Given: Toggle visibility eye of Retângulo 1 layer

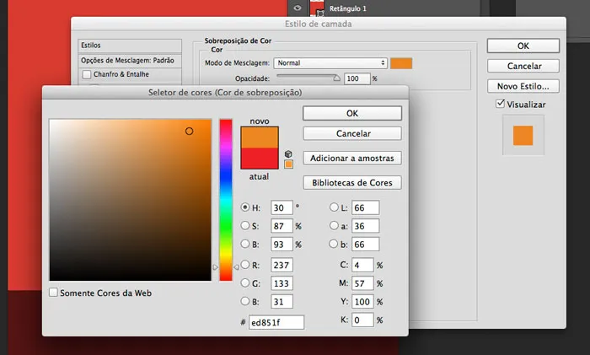Looking at the screenshot, I should click(x=298, y=8).
